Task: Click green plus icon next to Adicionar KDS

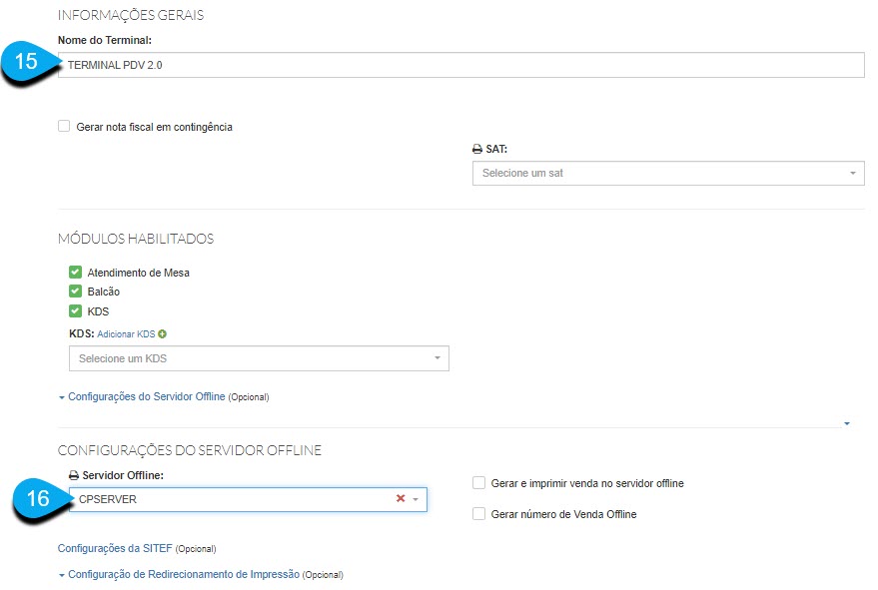Action: coord(162,334)
